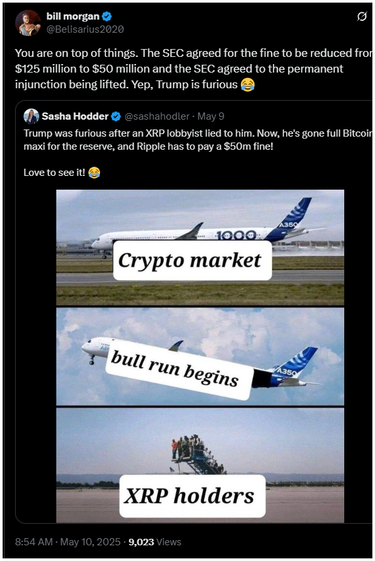This screenshot has width=375, height=561.
Task: Open the Sasha Hodder display name
Action: click(75, 116)
